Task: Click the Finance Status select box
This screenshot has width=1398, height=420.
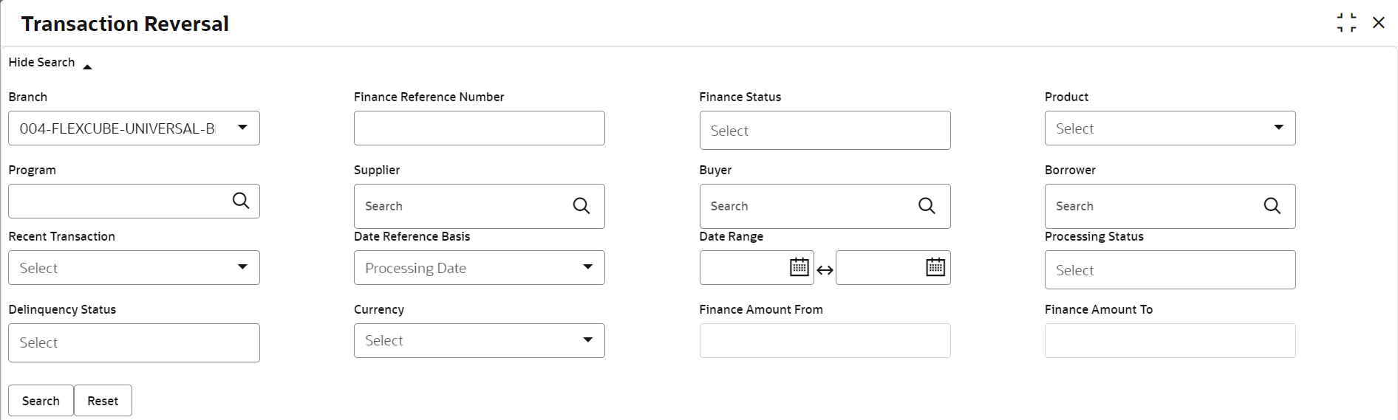Action: point(825,131)
